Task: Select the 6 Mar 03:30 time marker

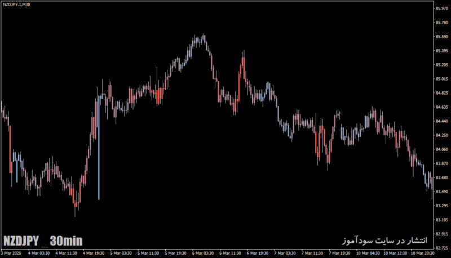Action: tap(203, 253)
